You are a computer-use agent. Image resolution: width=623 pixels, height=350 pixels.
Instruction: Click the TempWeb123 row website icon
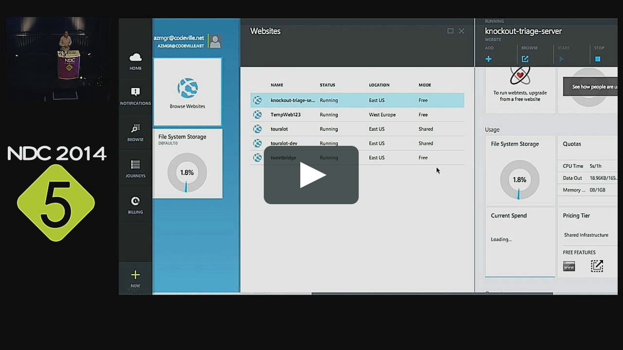click(x=257, y=115)
